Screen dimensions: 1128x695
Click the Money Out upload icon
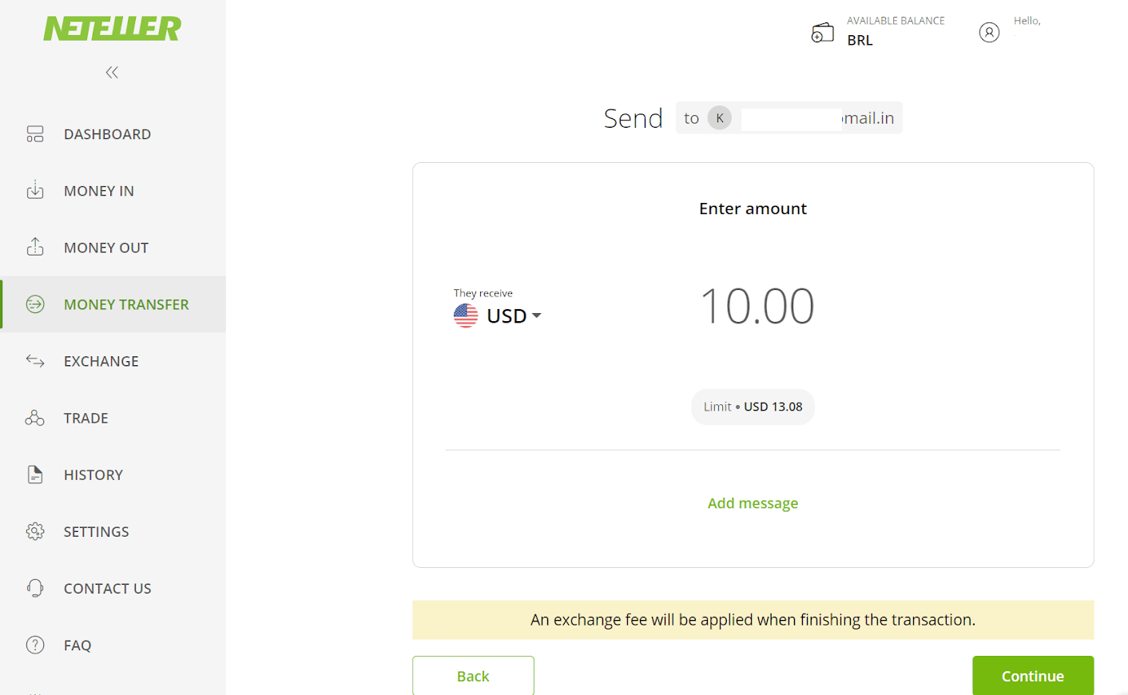click(35, 247)
